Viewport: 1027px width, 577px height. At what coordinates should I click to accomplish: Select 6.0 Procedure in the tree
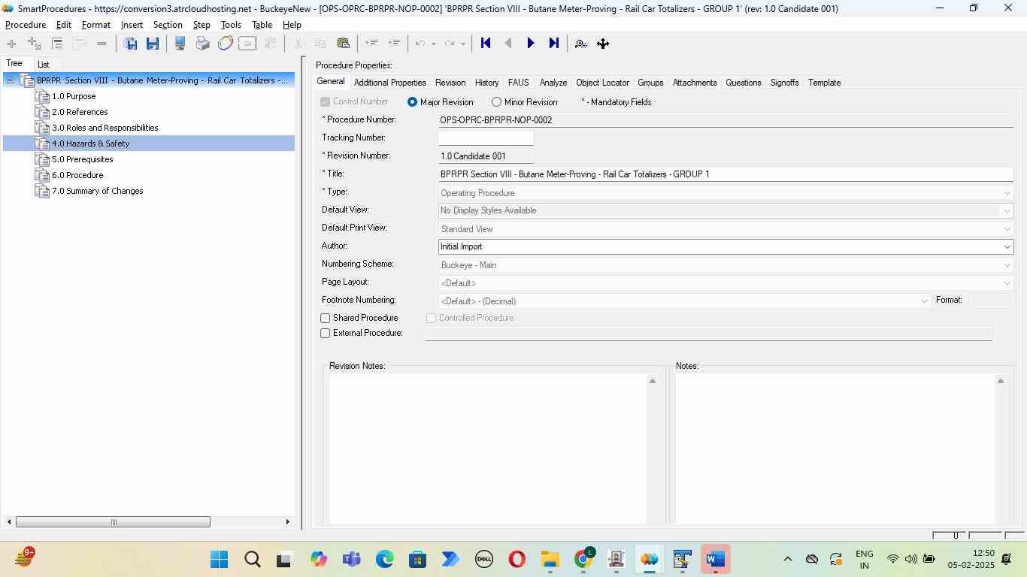pos(77,175)
